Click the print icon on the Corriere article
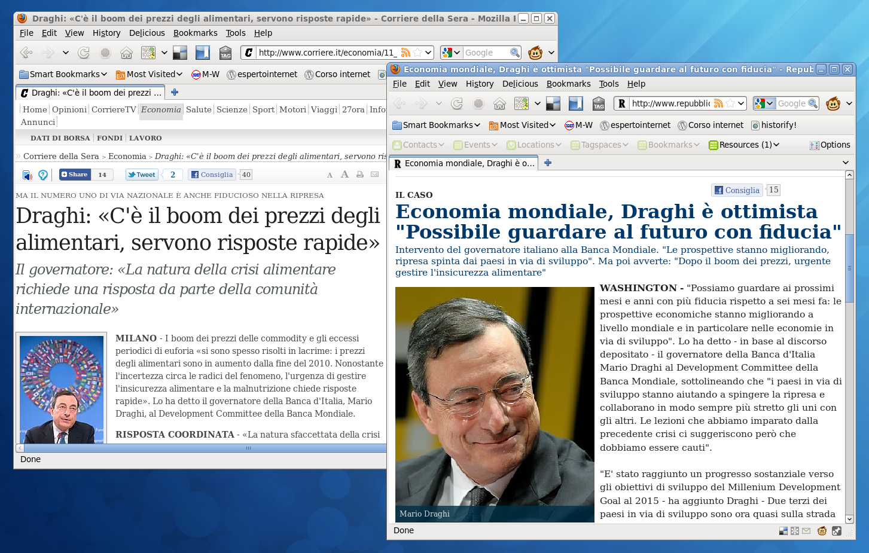 pos(360,175)
